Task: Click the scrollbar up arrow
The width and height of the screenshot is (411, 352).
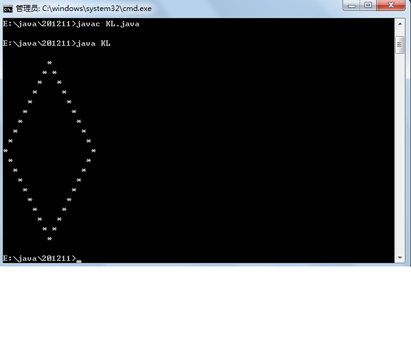Action: click(x=400, y=24)
